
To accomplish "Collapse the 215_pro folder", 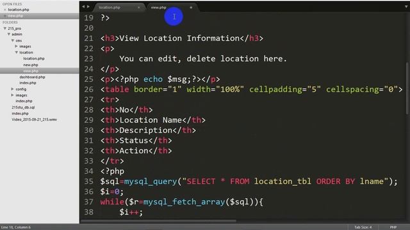I will (5, 28).
